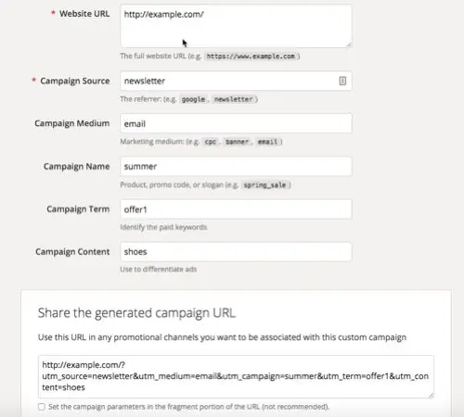Enable the fragment portion parameters checkbox
The width and height of the screenshot is (464, 417).
[x=42, y=407]
